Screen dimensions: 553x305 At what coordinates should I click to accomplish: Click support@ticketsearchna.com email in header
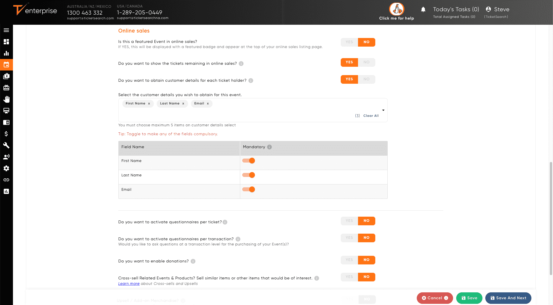143,18
